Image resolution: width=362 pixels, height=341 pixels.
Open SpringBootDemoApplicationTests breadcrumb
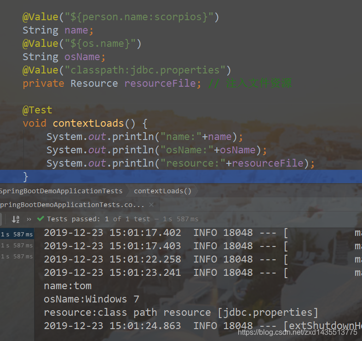click(x=61, y=191)
